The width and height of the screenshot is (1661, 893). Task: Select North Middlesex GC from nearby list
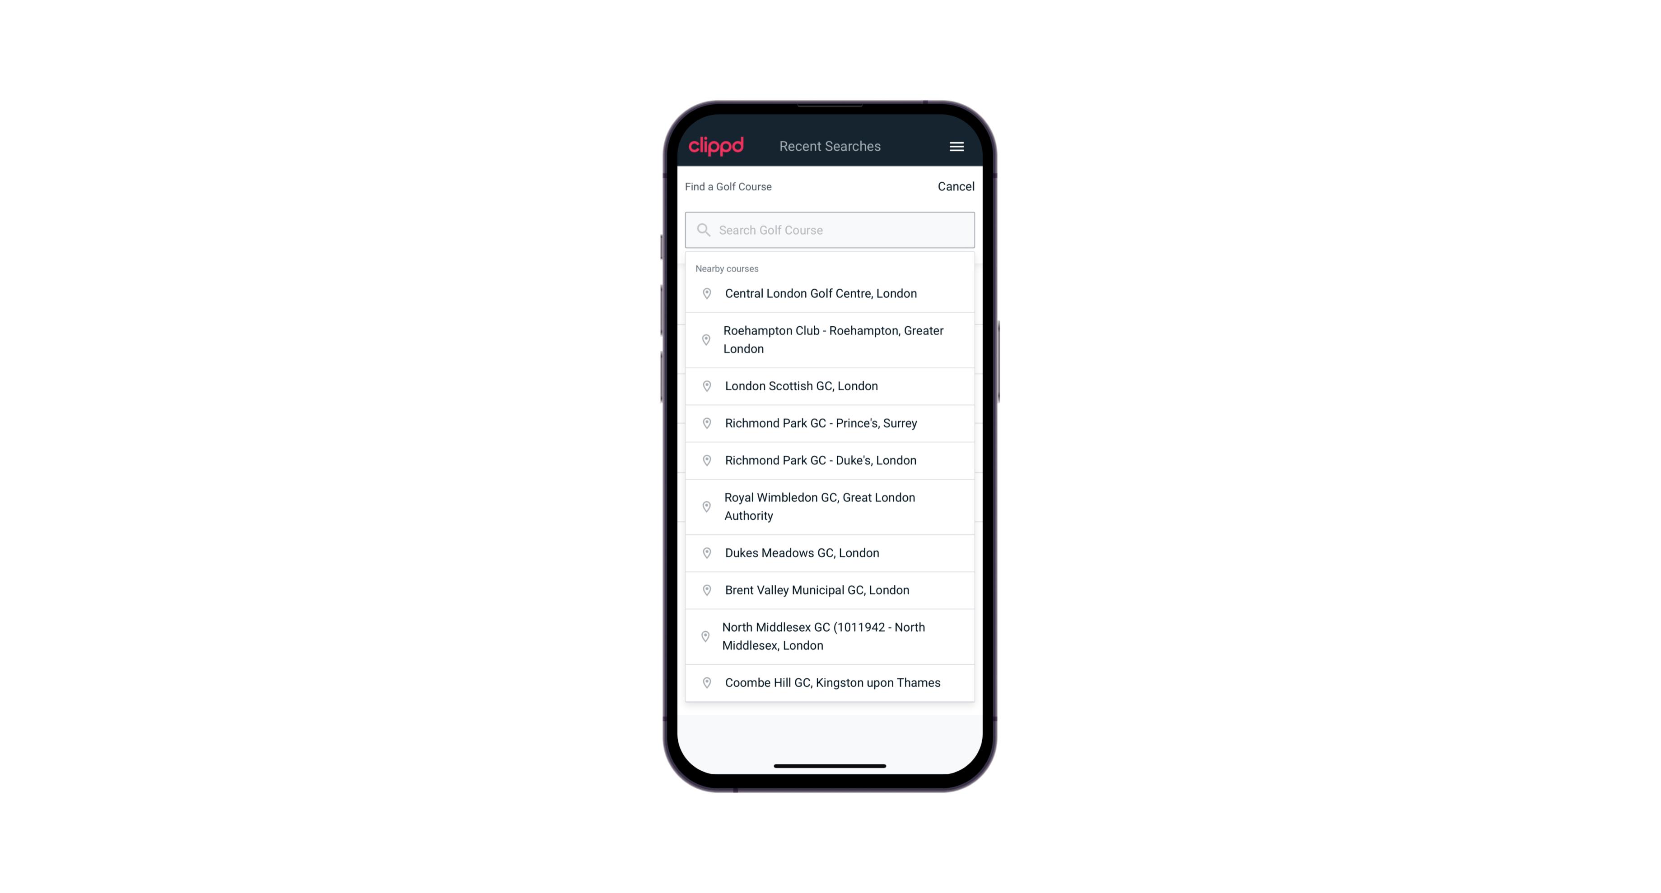tap(830, 636)
